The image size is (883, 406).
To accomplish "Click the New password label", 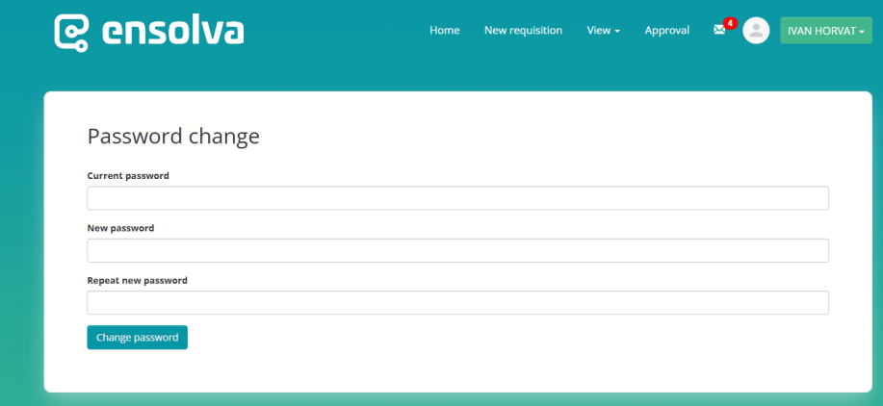I will point(120,228).
